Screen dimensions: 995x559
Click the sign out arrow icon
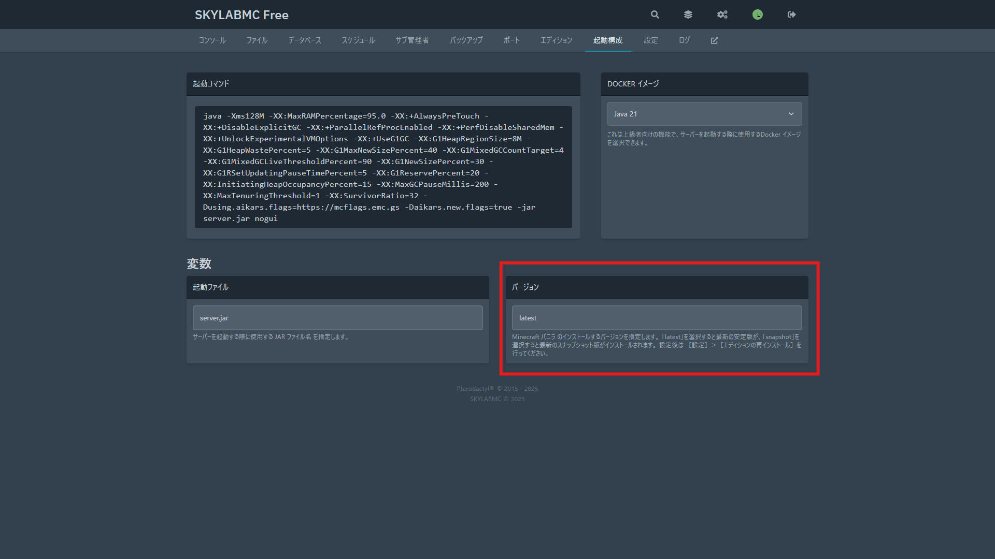point(791,14)
